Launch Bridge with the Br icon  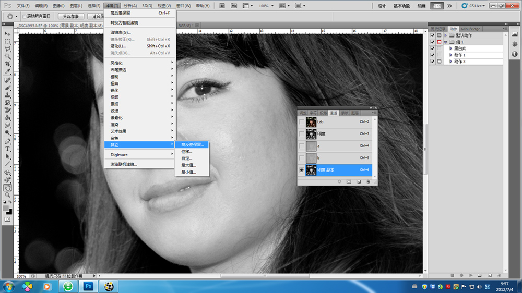click(x=221, y=6)
